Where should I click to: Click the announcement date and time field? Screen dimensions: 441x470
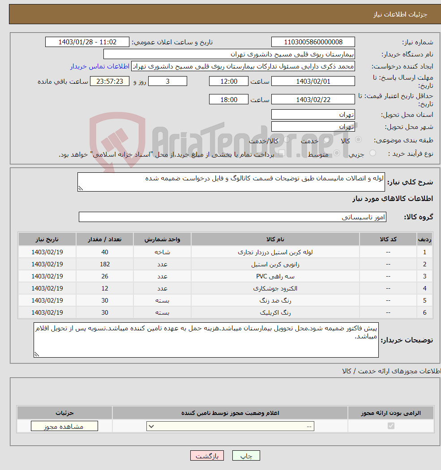tap(87, 42)
